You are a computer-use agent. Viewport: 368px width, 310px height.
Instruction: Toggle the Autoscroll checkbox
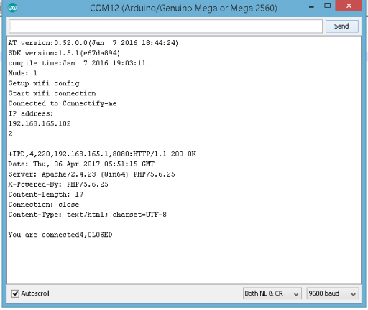(x=15, y=293)
